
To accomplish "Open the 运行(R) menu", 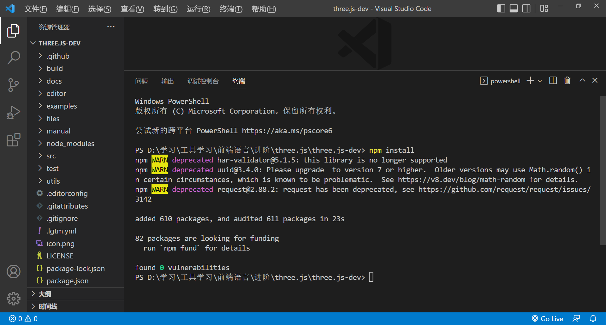I will click(199, 9).
